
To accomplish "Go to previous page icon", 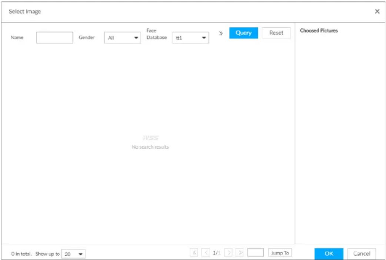I will click(206, 253).
